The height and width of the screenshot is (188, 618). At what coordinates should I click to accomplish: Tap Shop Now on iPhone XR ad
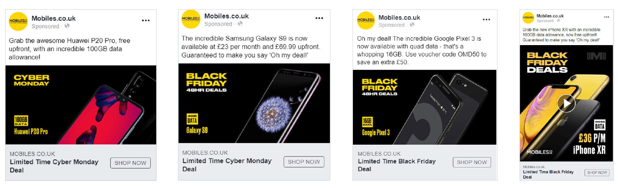(x=597, y=173)
